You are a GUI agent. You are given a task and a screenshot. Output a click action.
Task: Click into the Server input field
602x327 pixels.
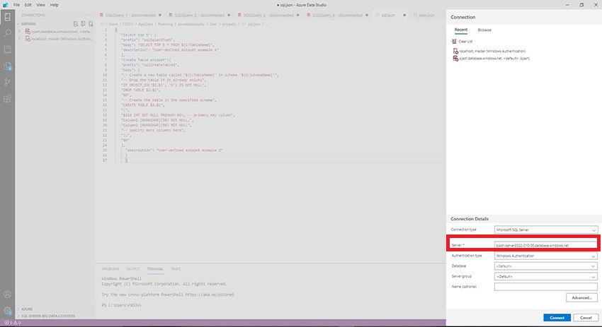pos(545,245)
